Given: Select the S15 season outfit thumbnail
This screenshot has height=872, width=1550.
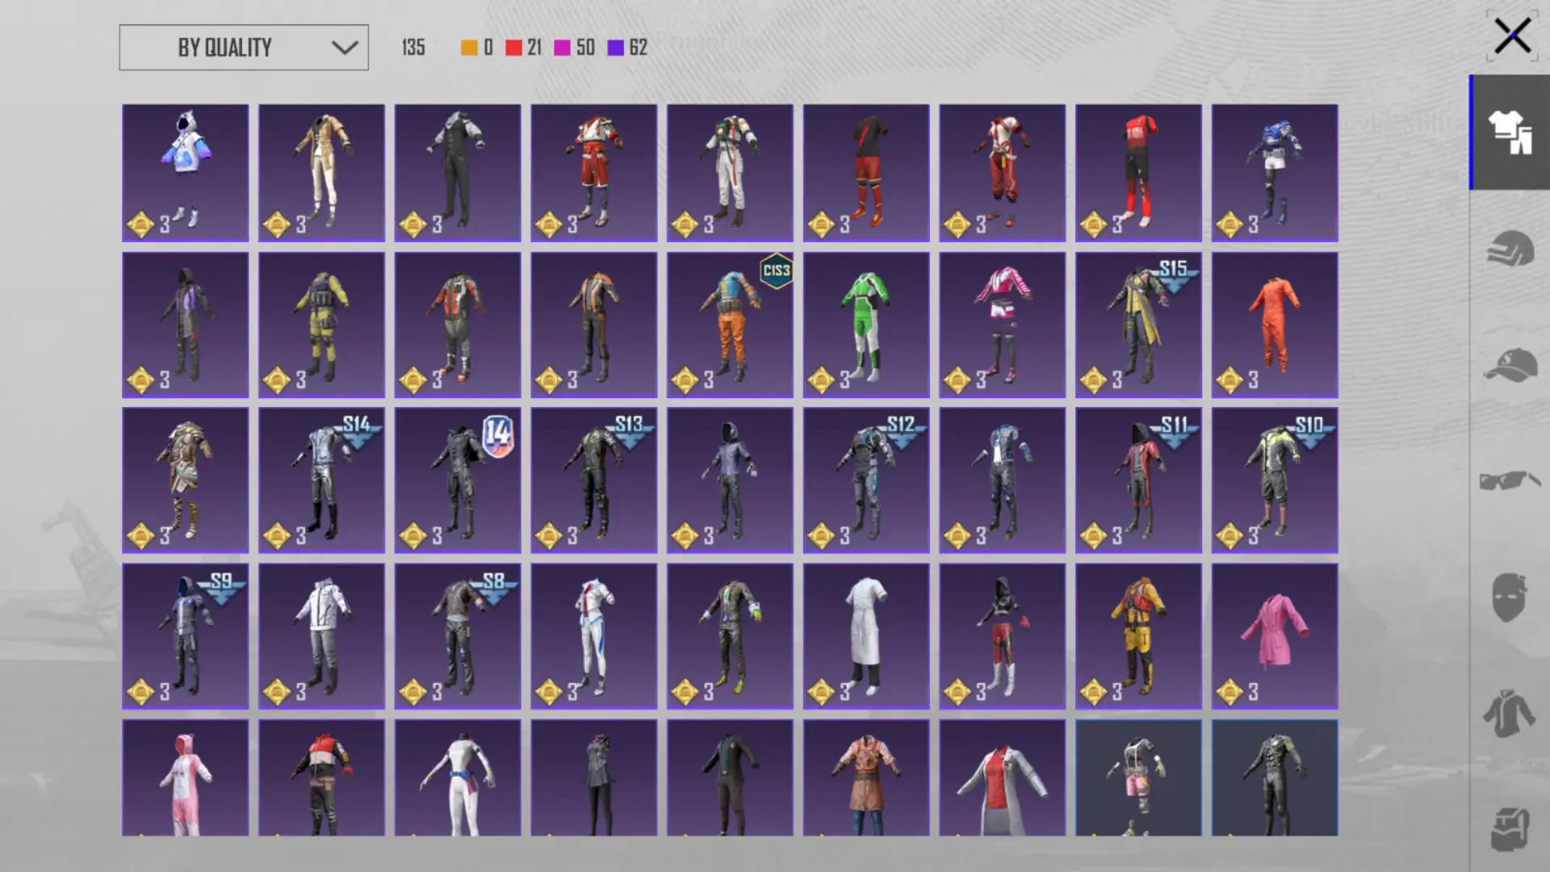Looking at the screenshot, I should click(x=1137, y=325).
